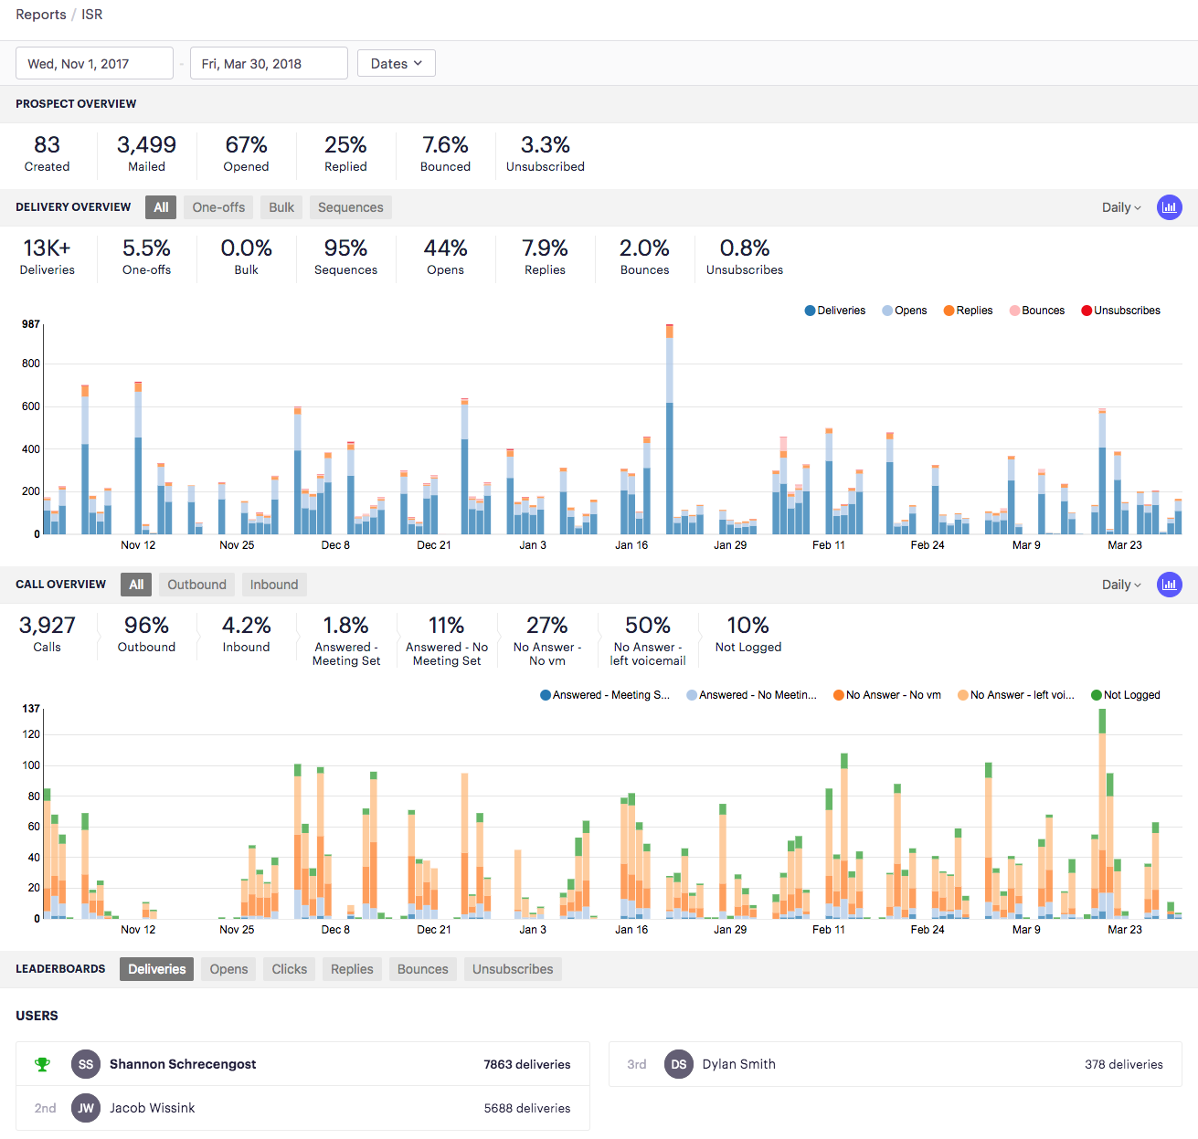
Task: Click Shannon Schrecengost's SS avatar
Action: (85, 1064)
